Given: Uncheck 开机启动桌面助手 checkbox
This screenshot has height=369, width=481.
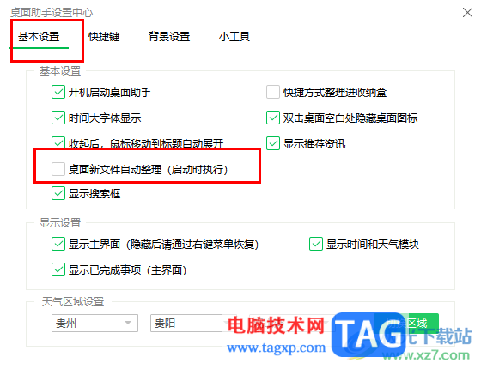Looking at the screenshot, I should tap(58, 92).
